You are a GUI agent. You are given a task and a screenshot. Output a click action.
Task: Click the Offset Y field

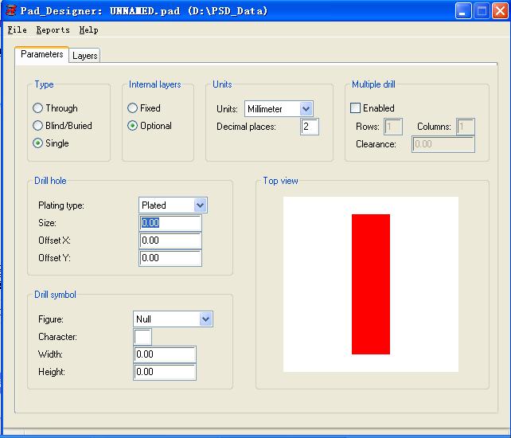pyautogui.click(x=170, y=258)
